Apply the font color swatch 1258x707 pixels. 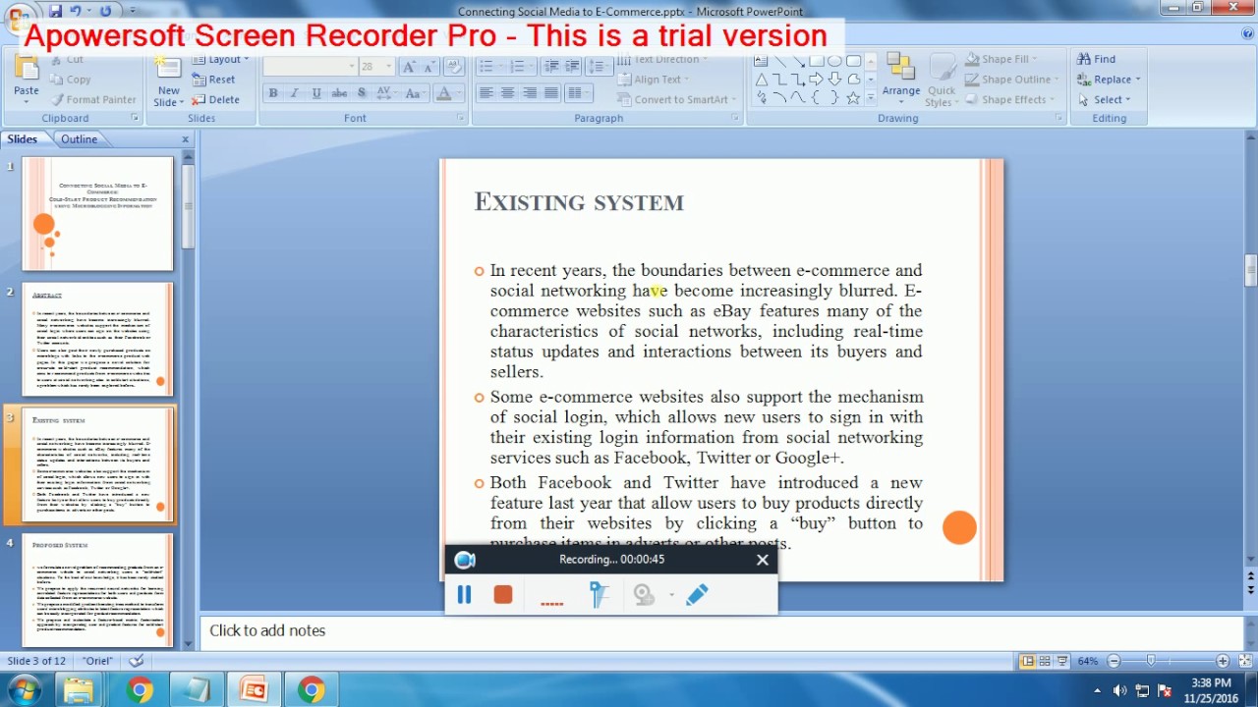point(443,93)
